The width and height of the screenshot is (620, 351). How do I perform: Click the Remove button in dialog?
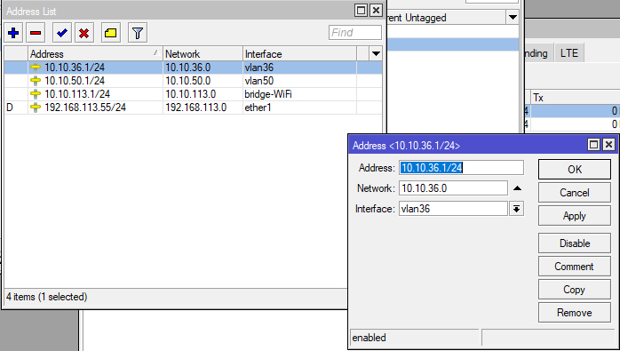575,313
